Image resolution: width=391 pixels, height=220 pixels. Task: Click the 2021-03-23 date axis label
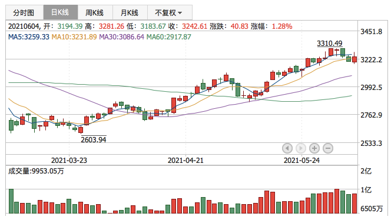point(69,160)
